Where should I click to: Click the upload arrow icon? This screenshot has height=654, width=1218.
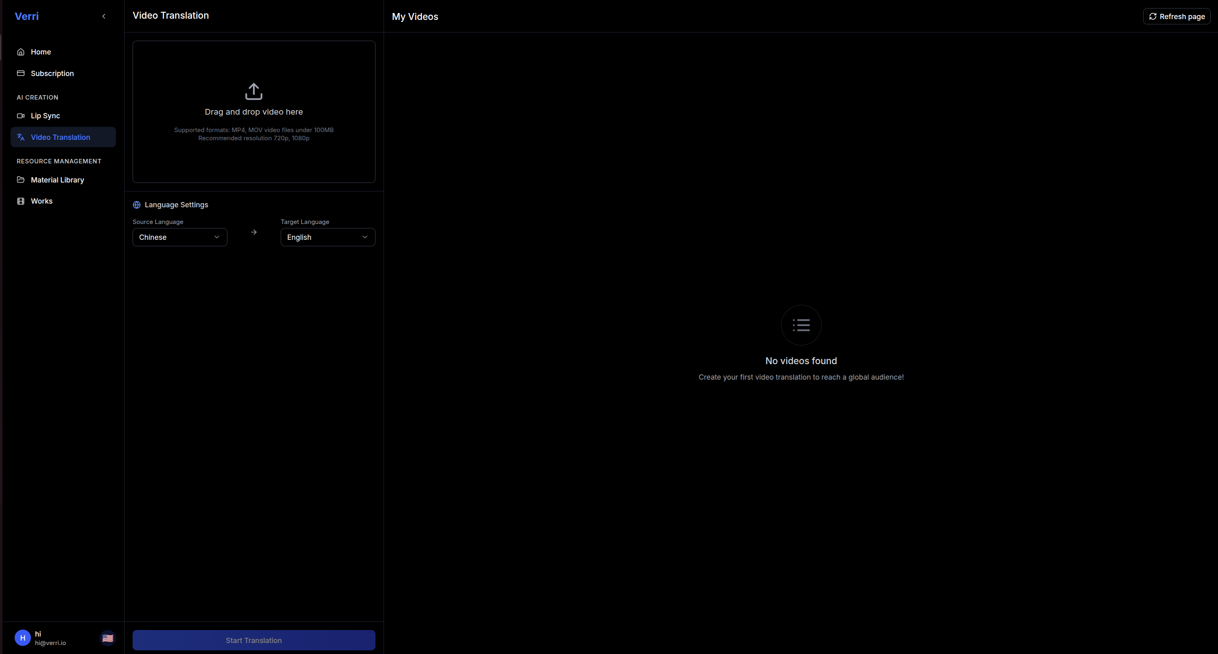[253, 92]
